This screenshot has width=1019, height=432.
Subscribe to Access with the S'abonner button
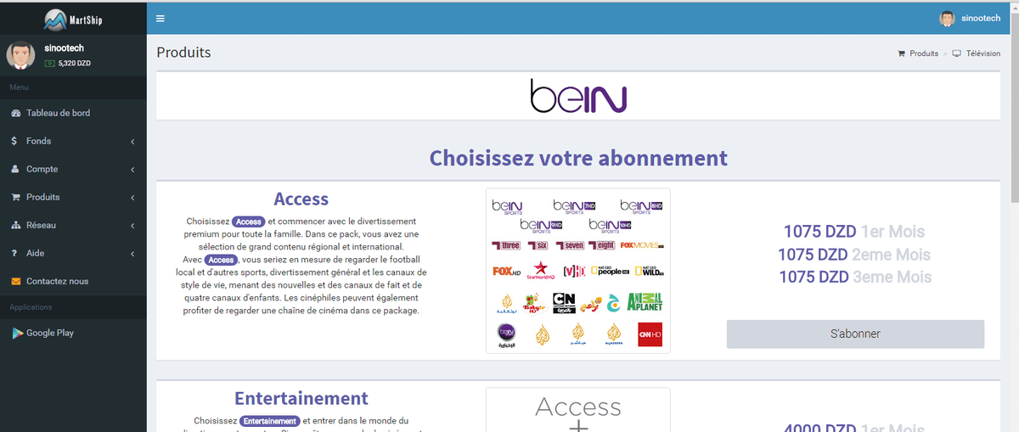coord(855,334)
